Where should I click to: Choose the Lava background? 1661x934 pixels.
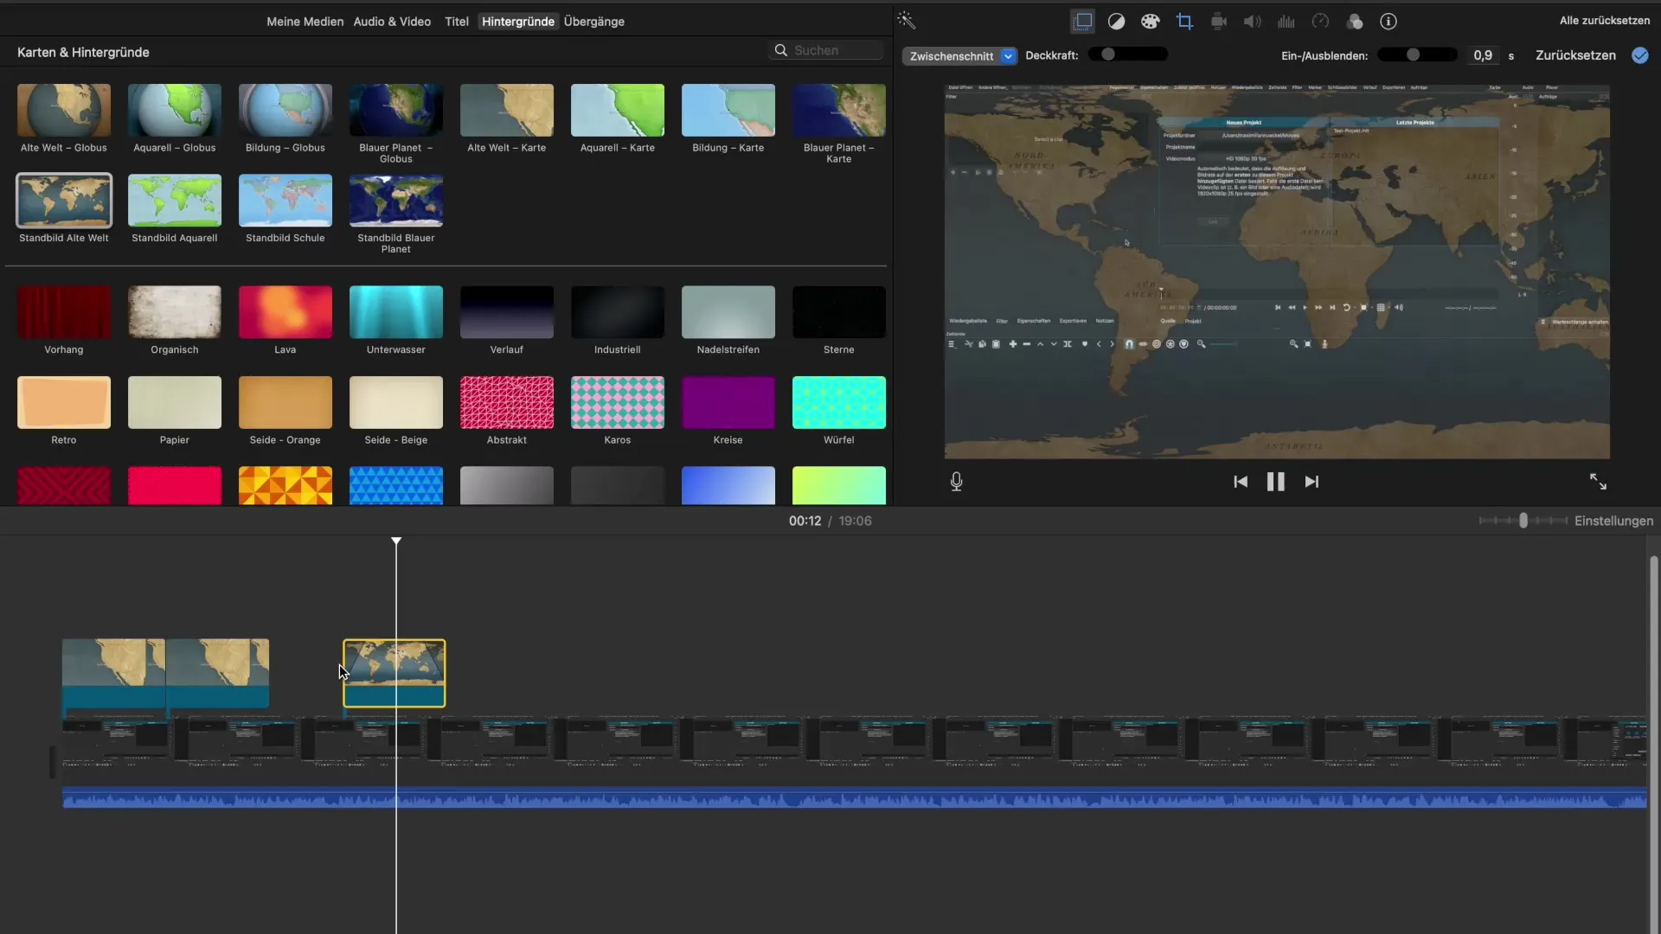285,312
